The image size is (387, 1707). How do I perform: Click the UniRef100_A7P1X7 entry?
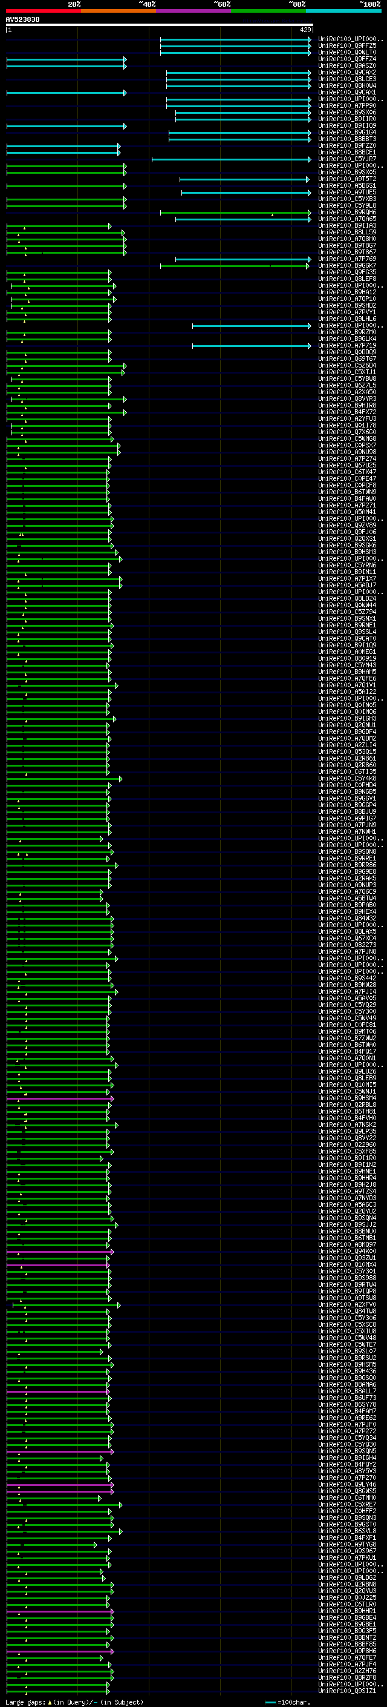point(347,578)
